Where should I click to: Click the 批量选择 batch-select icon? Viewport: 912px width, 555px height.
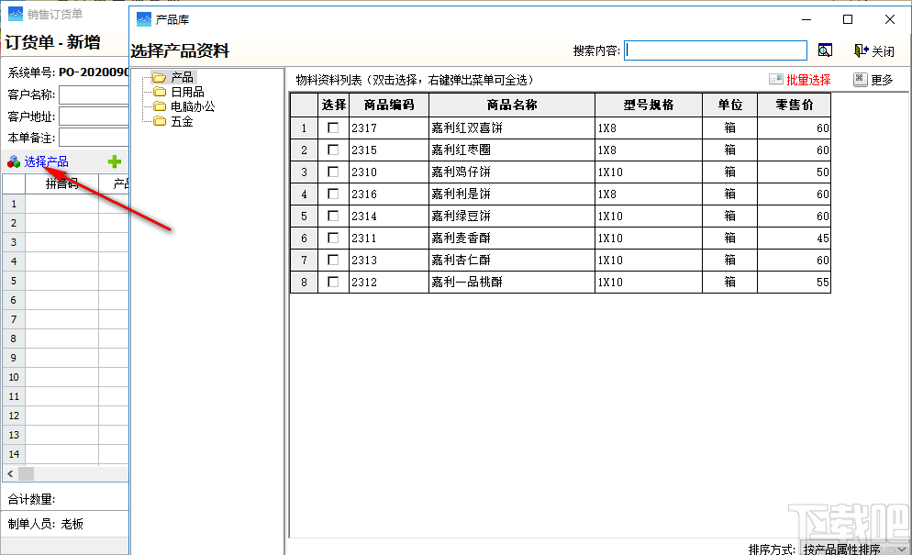tap(775, 79)
